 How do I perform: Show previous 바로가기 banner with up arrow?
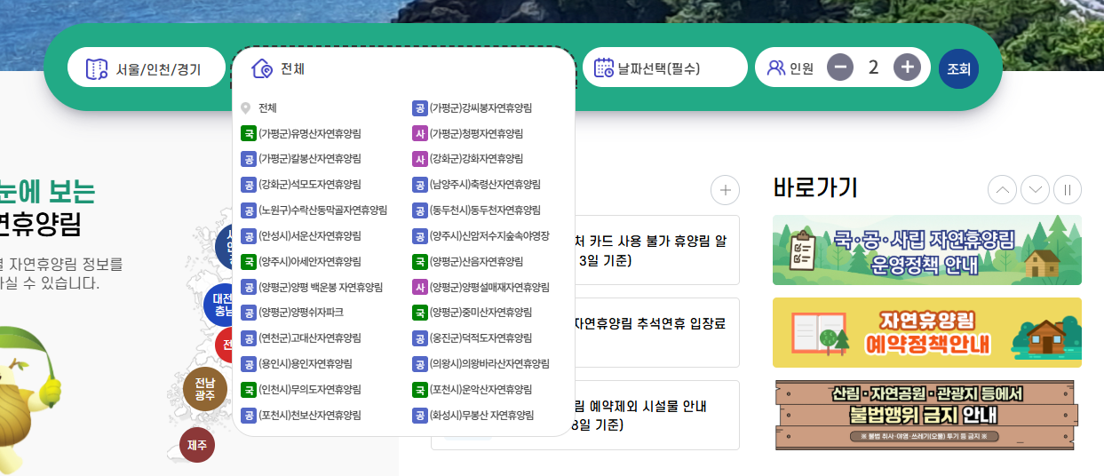(1002, 189)
